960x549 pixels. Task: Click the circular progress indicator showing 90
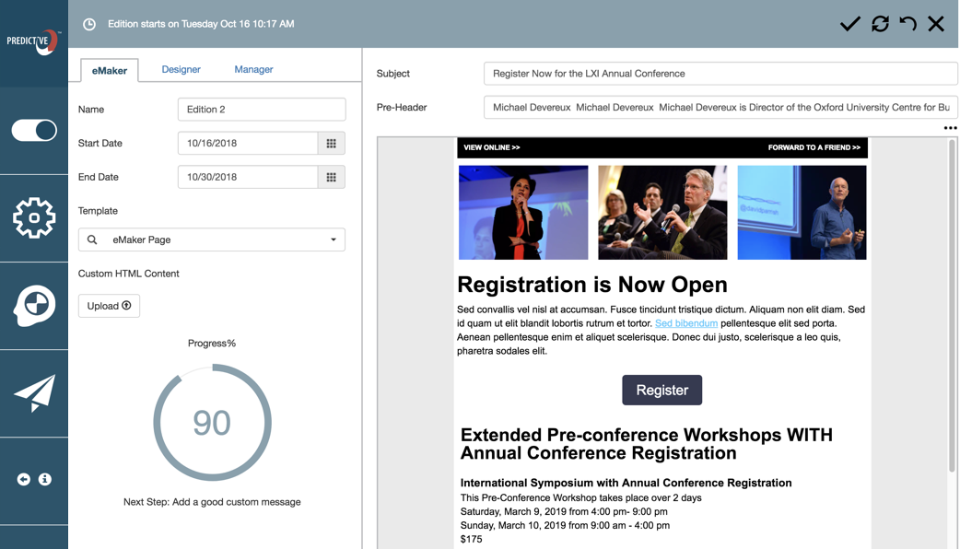coord(212,423)
